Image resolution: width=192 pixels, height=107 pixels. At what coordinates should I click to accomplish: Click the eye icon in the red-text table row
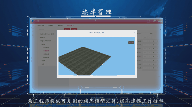click(145, 57)
